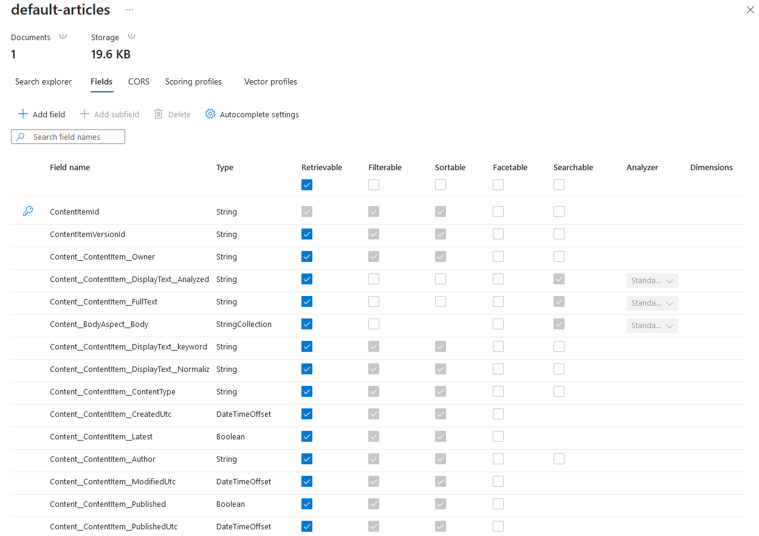
Task: Click the Add subfield plus icon
Action: 84,114
